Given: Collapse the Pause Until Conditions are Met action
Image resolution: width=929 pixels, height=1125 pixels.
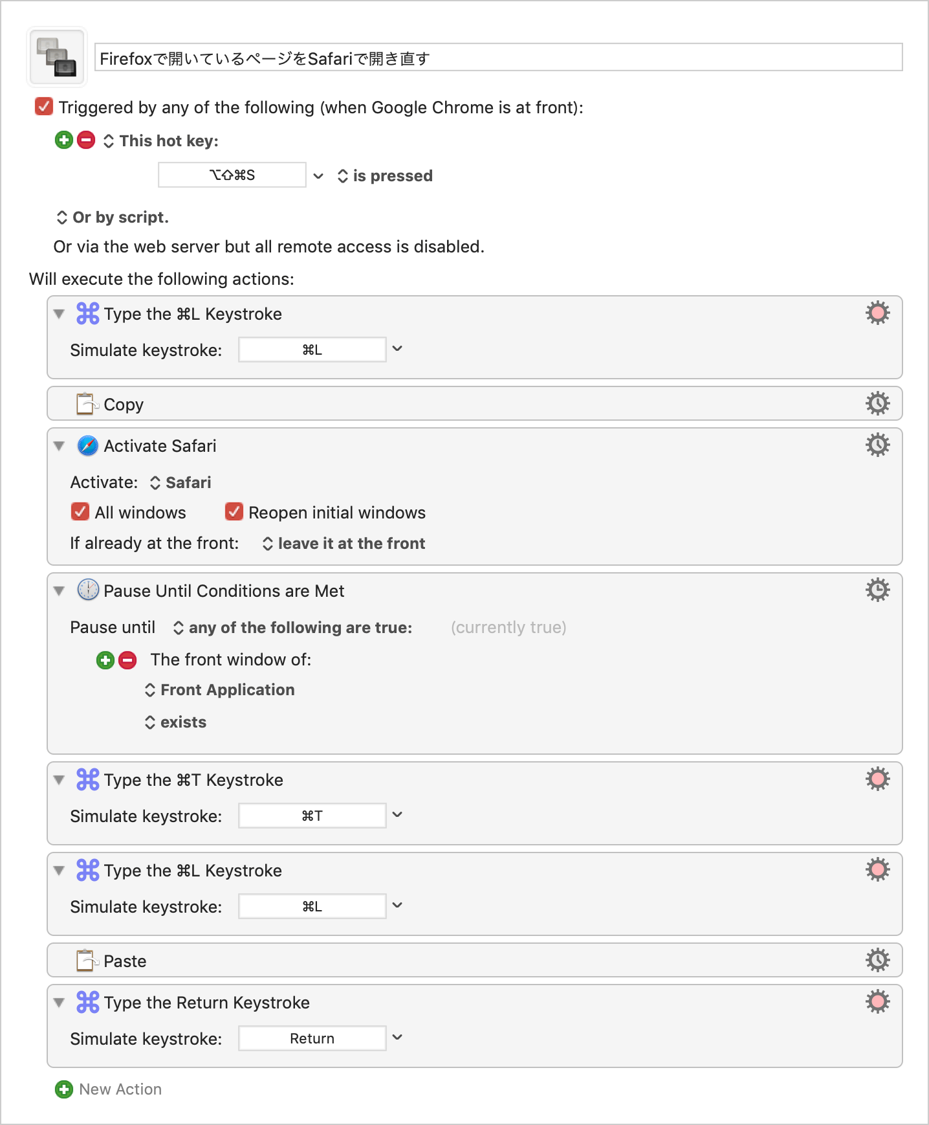Looking at the screenshot, I should click(60, 591).
